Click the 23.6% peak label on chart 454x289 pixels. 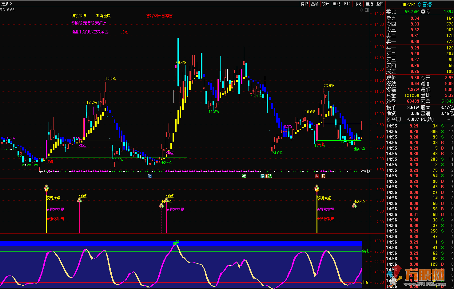(x=329, y=86)
